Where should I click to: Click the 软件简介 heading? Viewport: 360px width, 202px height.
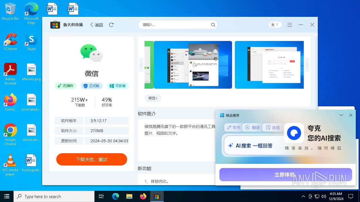pos(147,114)
